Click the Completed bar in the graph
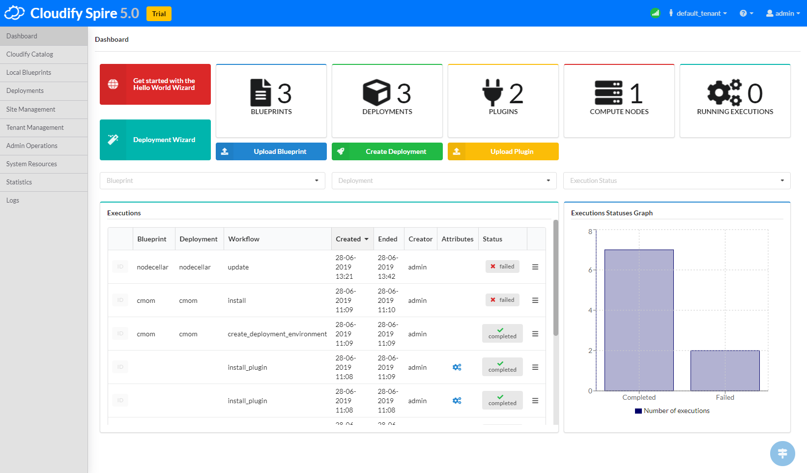Screen dimensions: 807x473 pos(639,320)
